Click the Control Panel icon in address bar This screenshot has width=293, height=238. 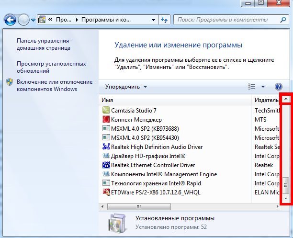point(42,20)
